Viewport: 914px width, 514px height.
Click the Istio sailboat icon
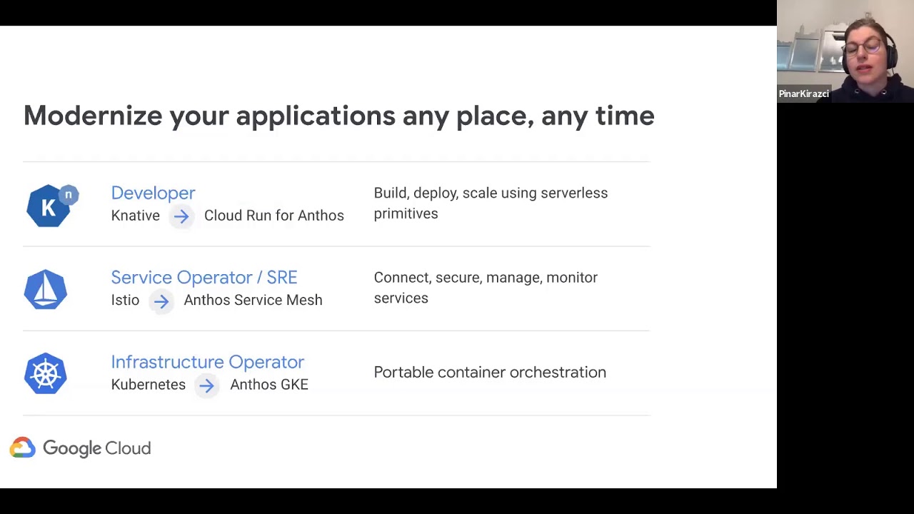(x=46, y=290)
